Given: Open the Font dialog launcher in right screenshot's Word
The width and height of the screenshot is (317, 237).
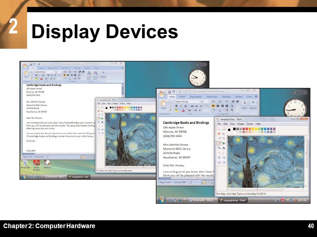Looking at the screenshot, I should tap(208, 114).
